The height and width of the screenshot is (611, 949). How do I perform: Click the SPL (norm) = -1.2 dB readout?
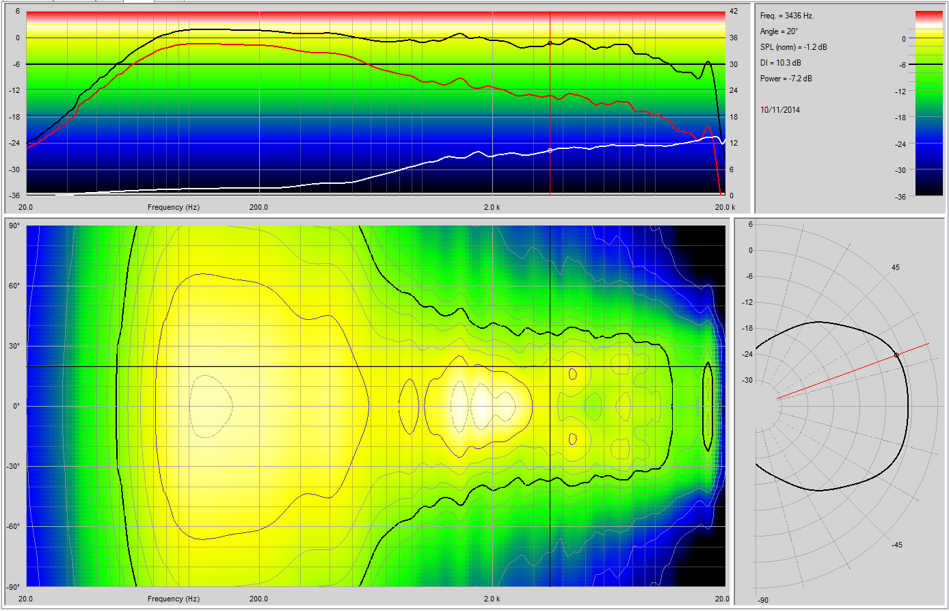[x=793, y=47]
